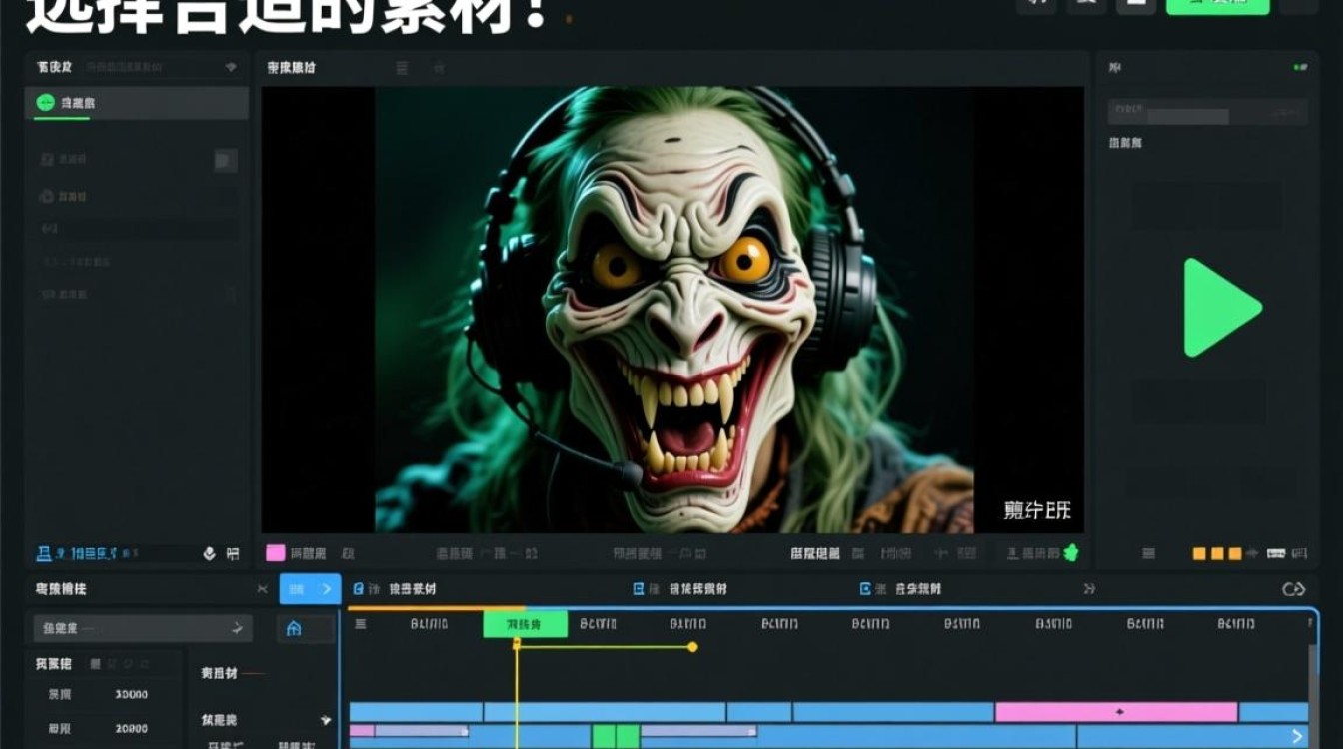Select the green export button at top right
Image resolution: width=1343 pixels, height=749 pixels.
click(x=1217, y=5)
